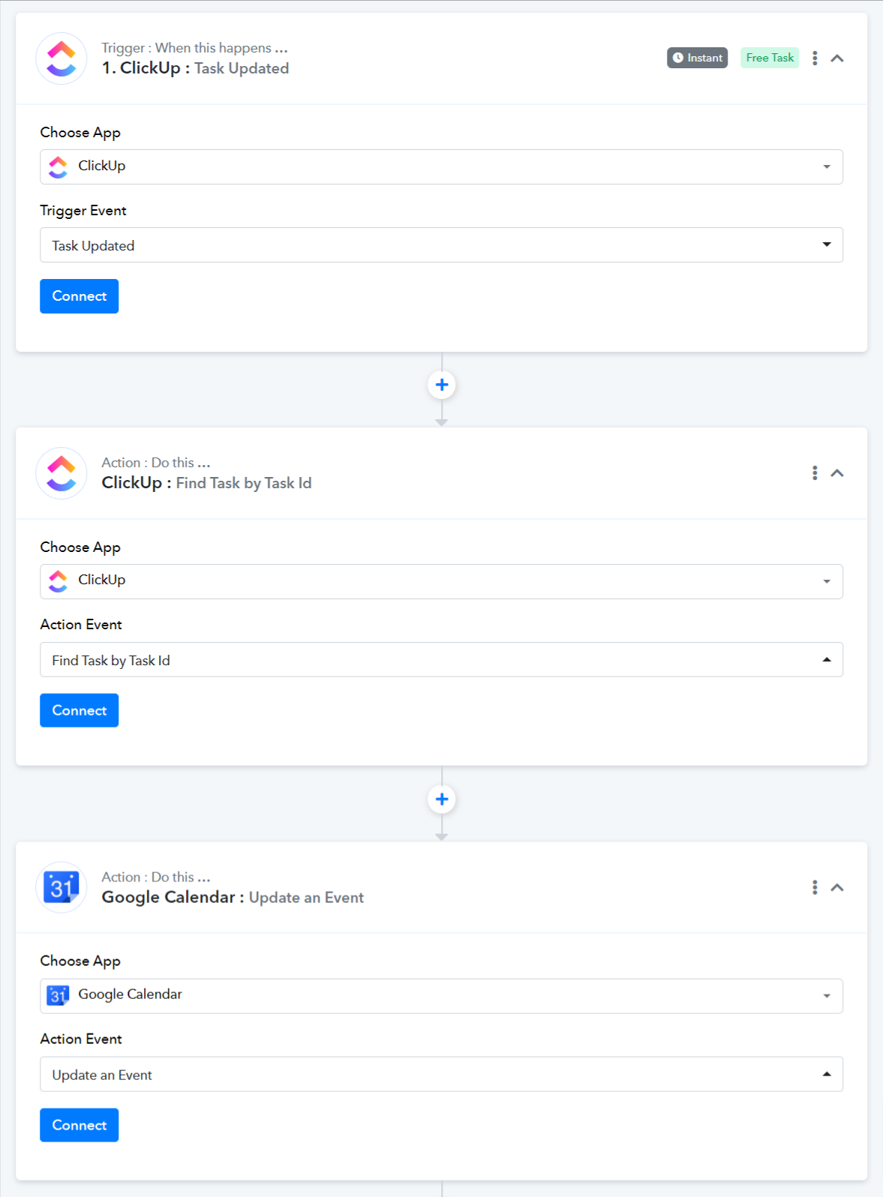The image size is (883, 1197).
Task: Click Connect button under Find Task action
Action: [x=80, y=710]
